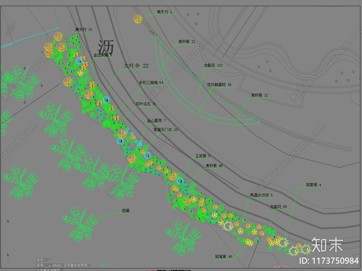Image resolution: width=362 pixels, height=271 pixels.
Task: Select the 大叶伞 22 annotation text
Action: (136, 66)
